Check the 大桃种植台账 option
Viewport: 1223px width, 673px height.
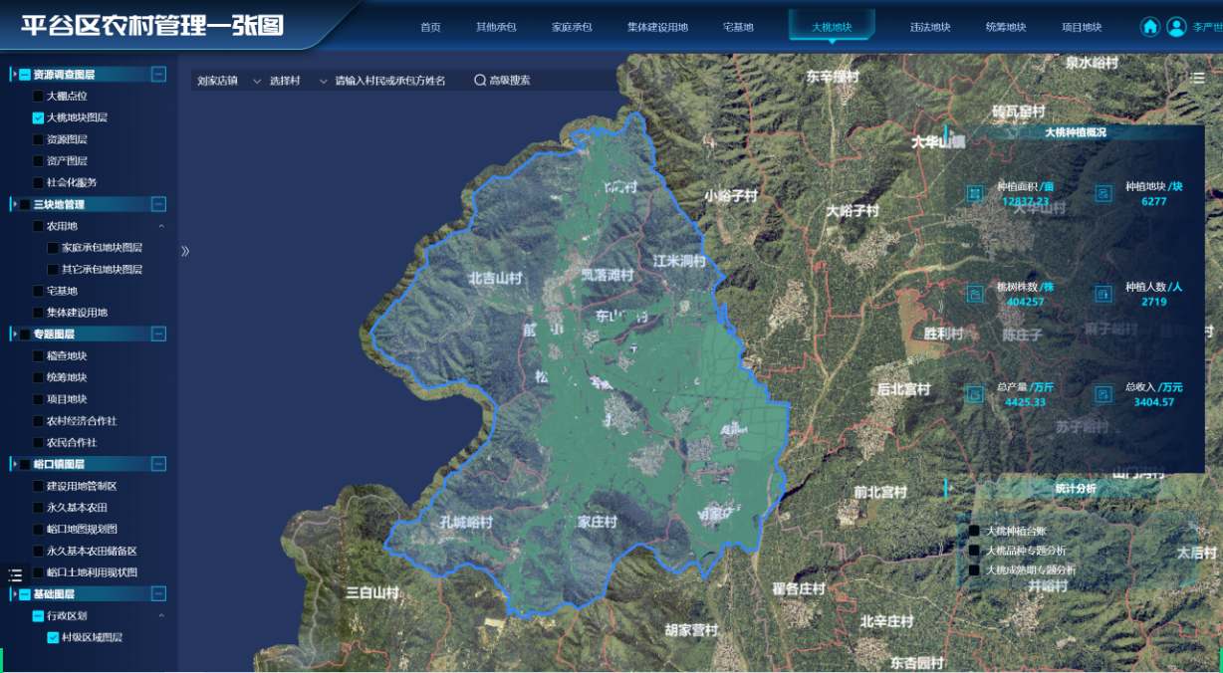975,531
